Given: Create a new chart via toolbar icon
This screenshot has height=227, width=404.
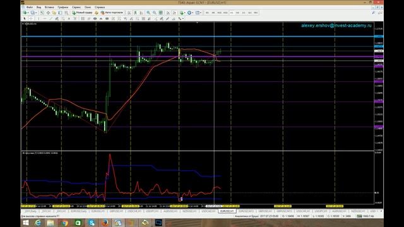Looking at the screenshot, I should tap(24, 13).
